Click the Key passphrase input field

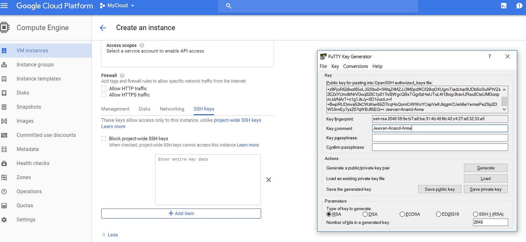point(440,138)
